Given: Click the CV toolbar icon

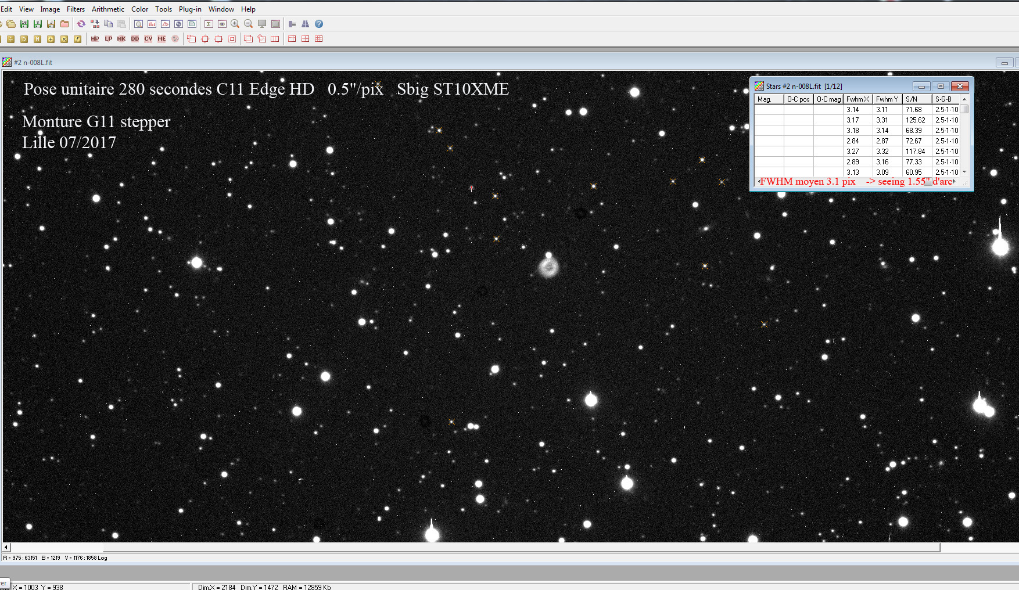Looking at the screenshot, I should [x=148, y=39].
